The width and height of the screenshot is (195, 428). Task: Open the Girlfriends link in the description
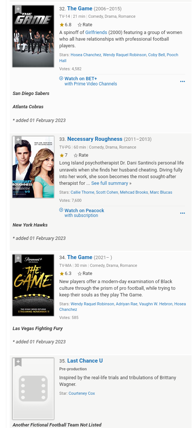pyautogui.click(x=96, y=33)
